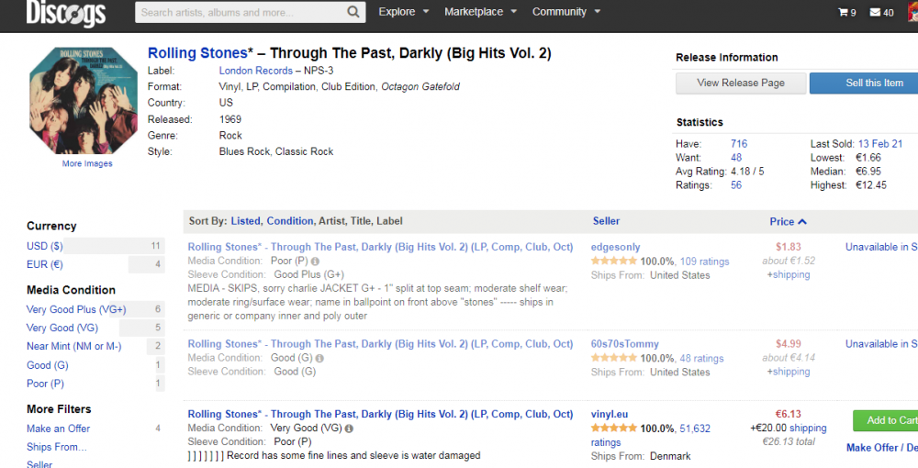This screenshot has height=468, width=918.
Task: Click the search magnifier icon
Action: click(354, 13)
